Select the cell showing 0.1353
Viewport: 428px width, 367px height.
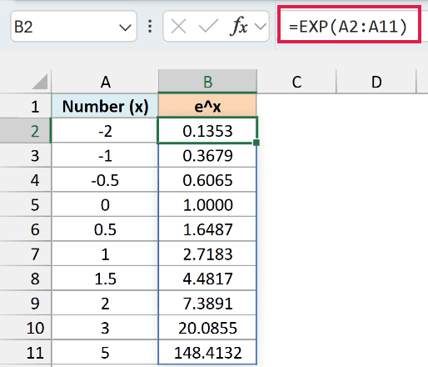pyautogui.click(x=207, y=131)
